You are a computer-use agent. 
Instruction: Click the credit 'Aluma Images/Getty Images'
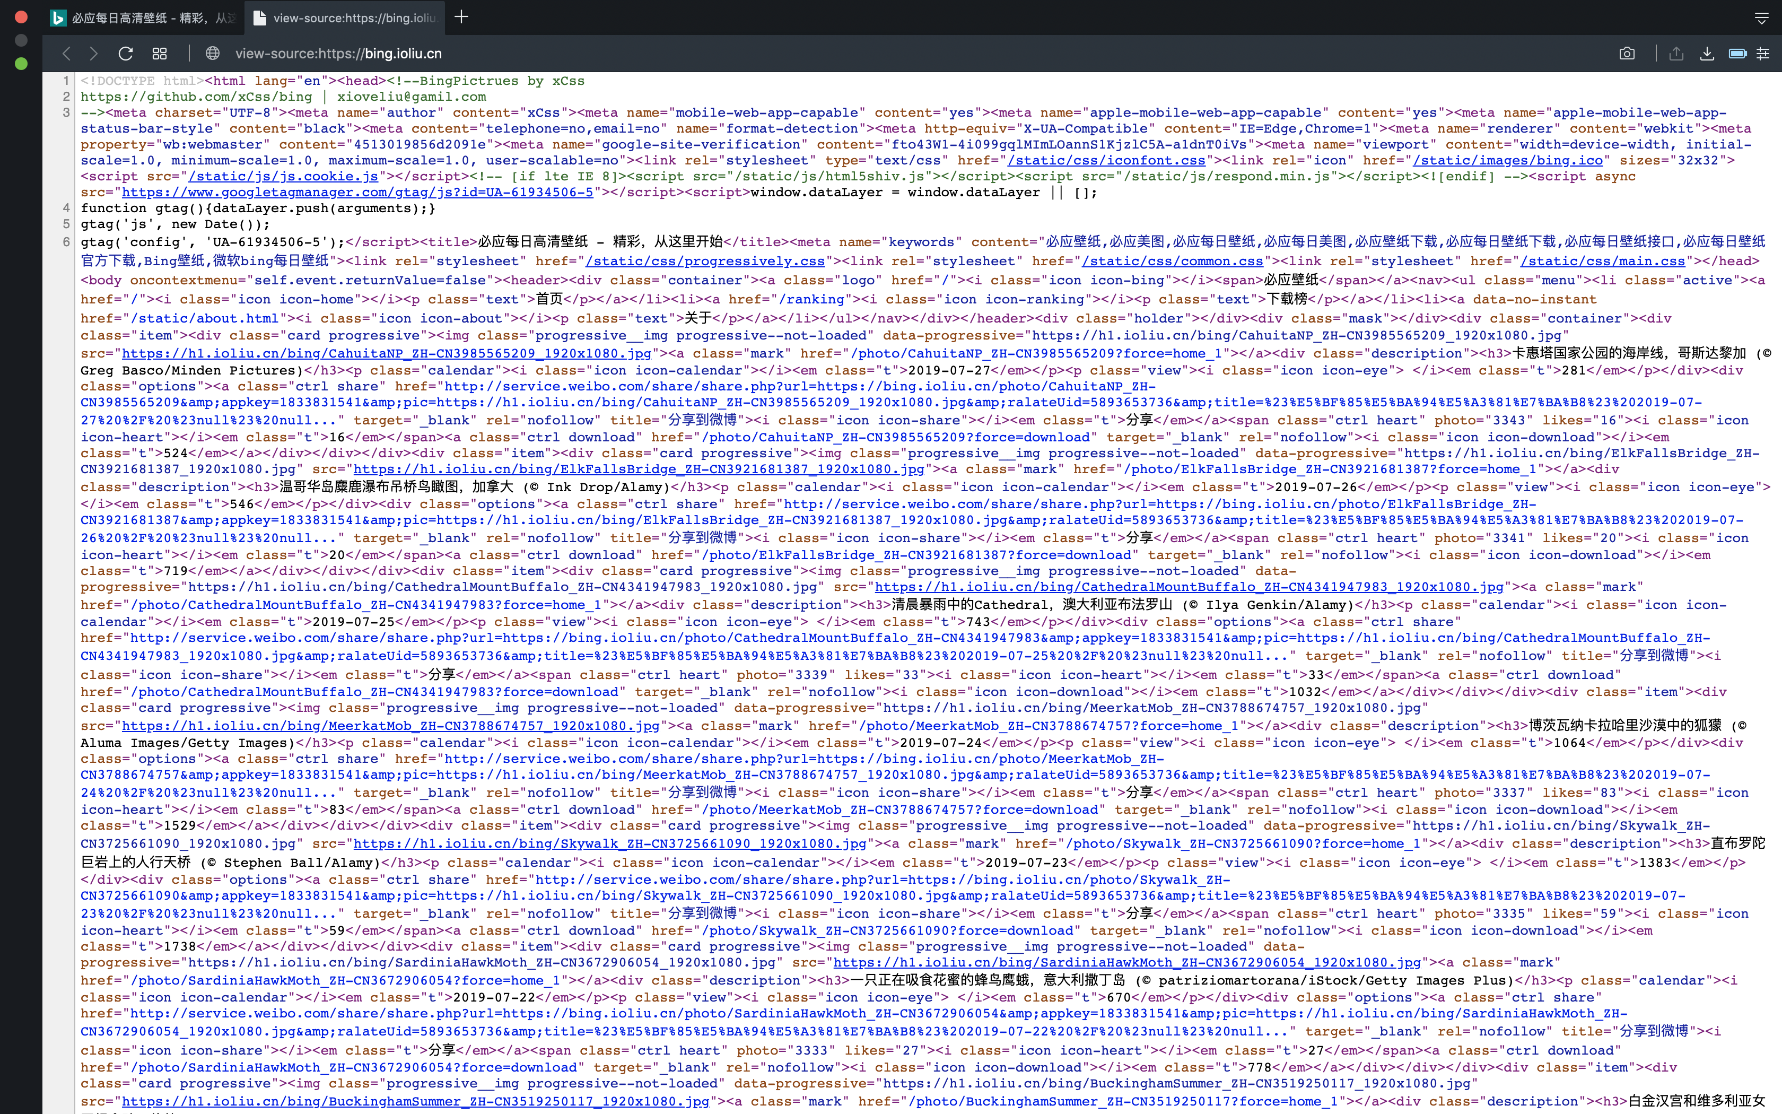click(x=184, y=743)
